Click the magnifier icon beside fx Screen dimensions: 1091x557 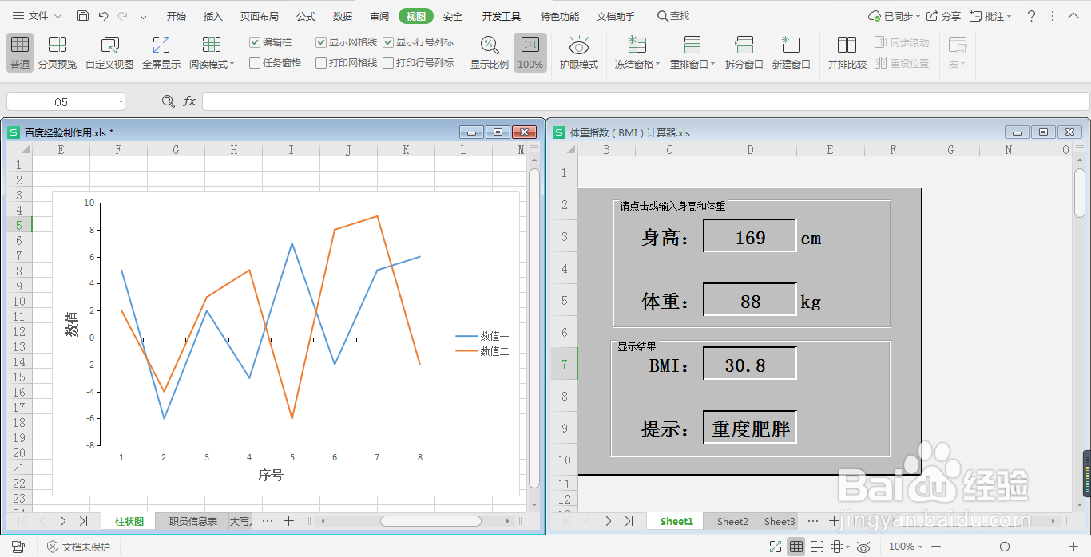pos(168,101)
